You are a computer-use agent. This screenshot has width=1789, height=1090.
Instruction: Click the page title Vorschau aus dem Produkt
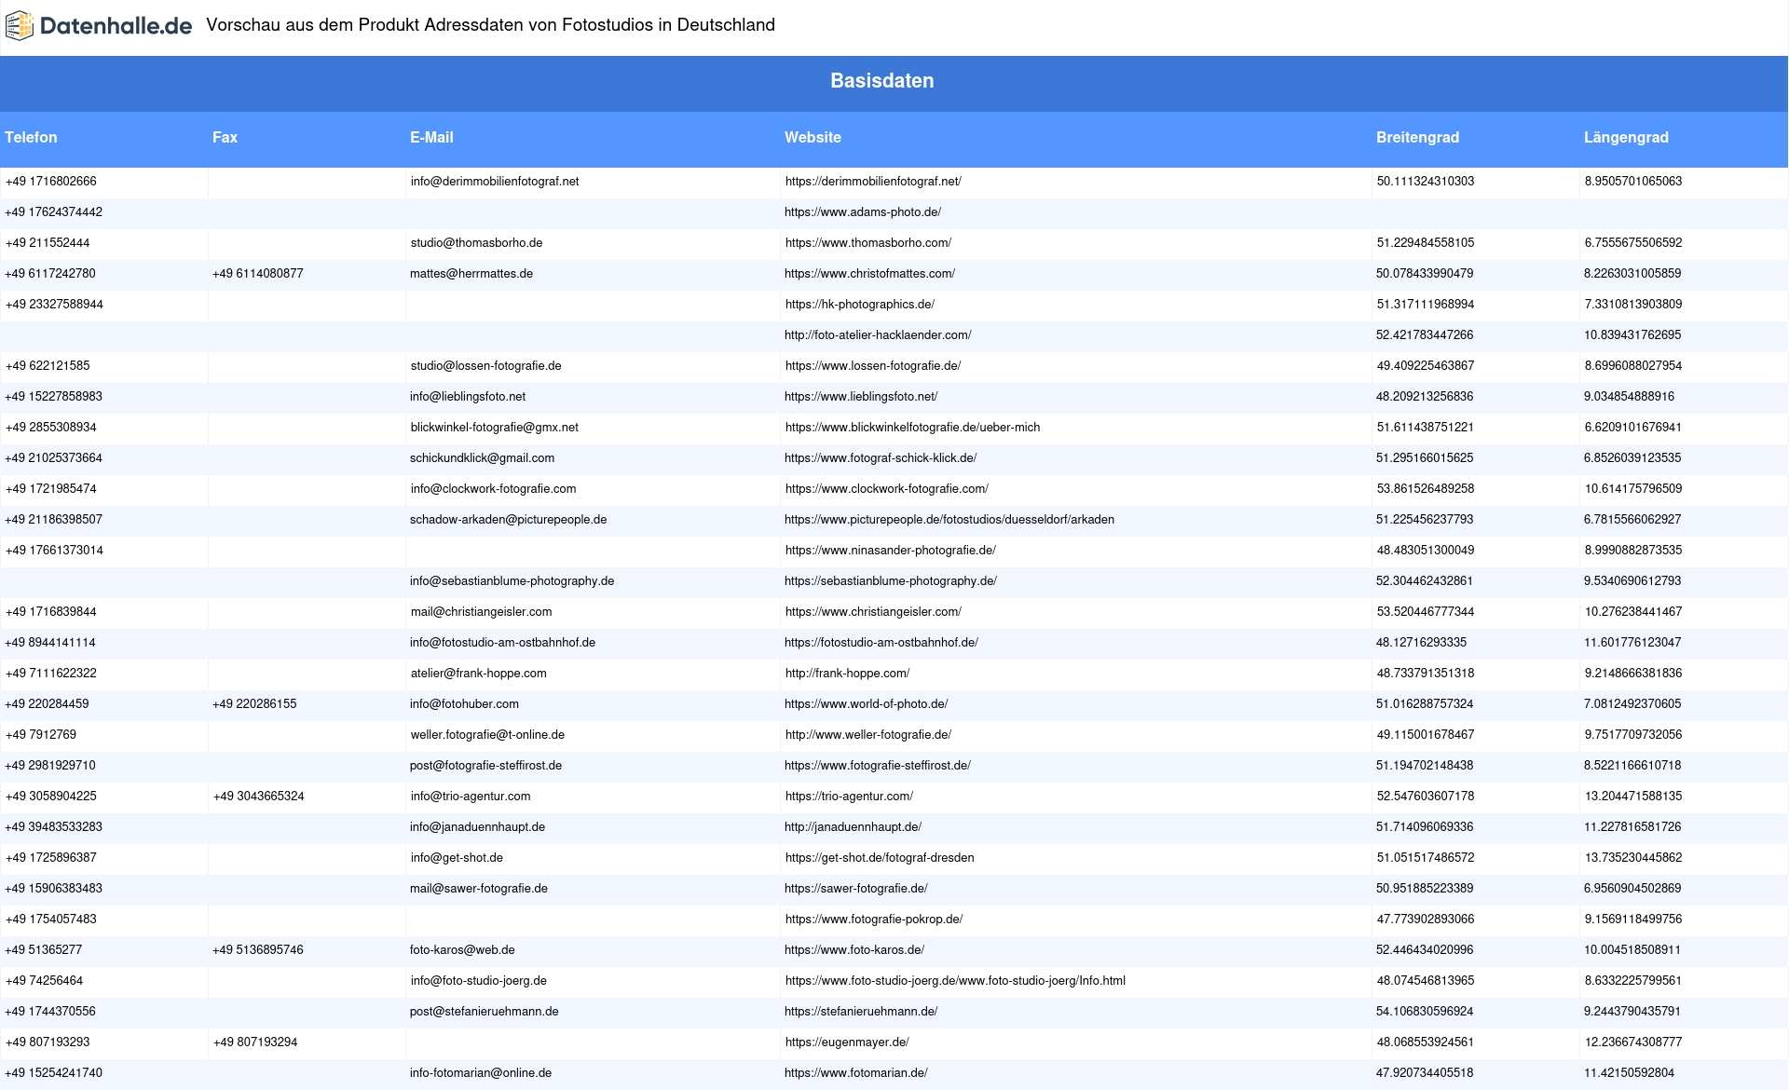[x=490, y=25]
